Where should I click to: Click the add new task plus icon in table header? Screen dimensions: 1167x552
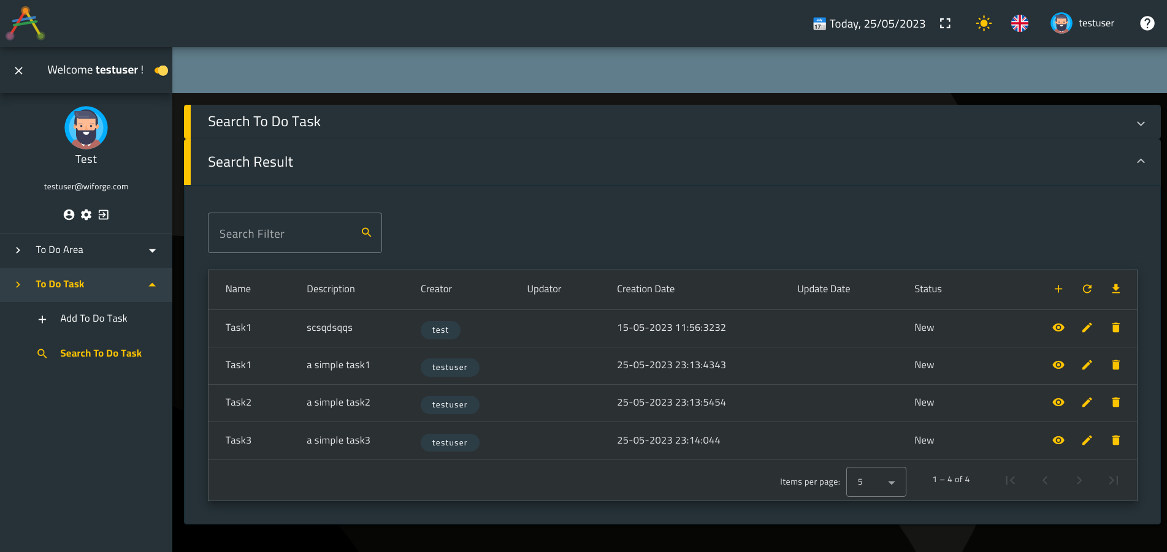1058,289
